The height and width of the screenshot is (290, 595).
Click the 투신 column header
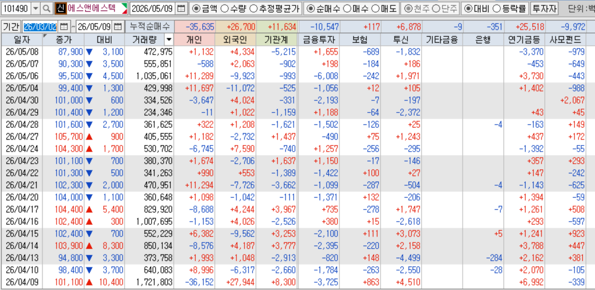pos(402,40)
